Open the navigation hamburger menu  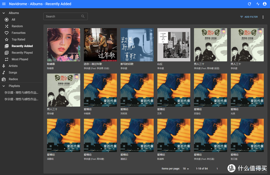pyautogui.click(x=4, y=4)
